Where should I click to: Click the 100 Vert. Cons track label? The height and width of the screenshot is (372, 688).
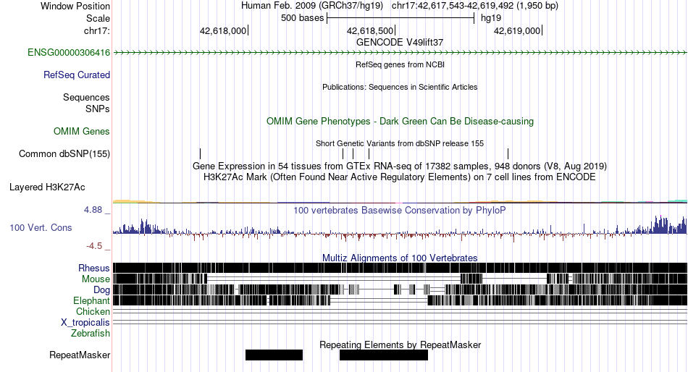pyautogui.click(x=41, y=228)
